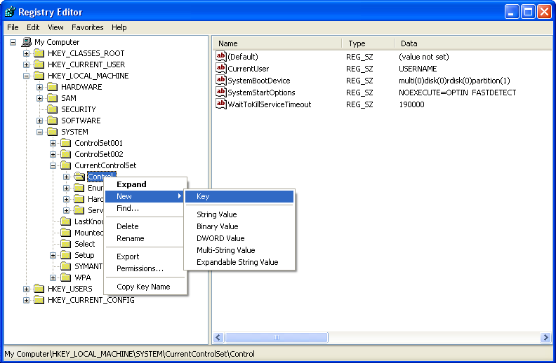Expand the HKEY_CLASSES_ROOT node
Screen dimensions: 556x363
(27, 53)
